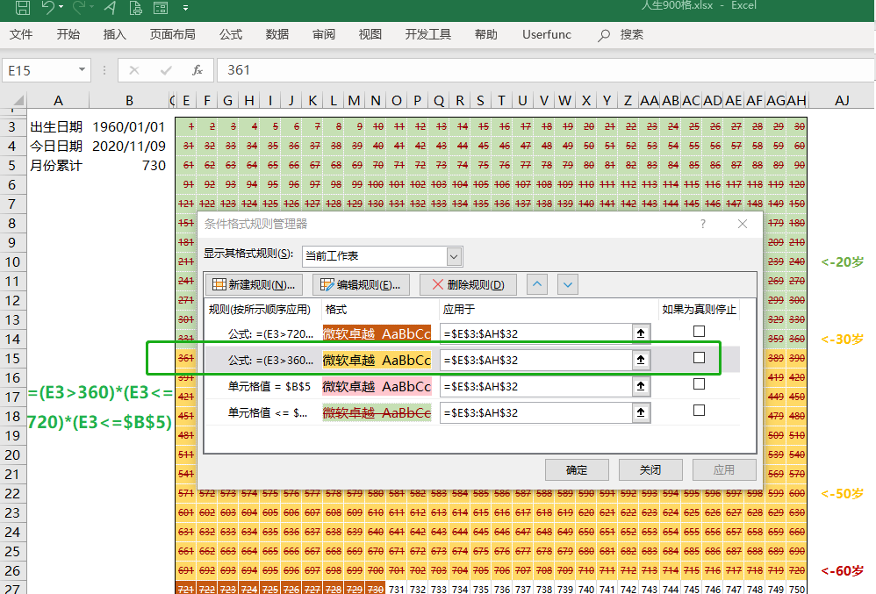
Task: Click the 应用 button in the dialog
Action: (x=725, y=470)
